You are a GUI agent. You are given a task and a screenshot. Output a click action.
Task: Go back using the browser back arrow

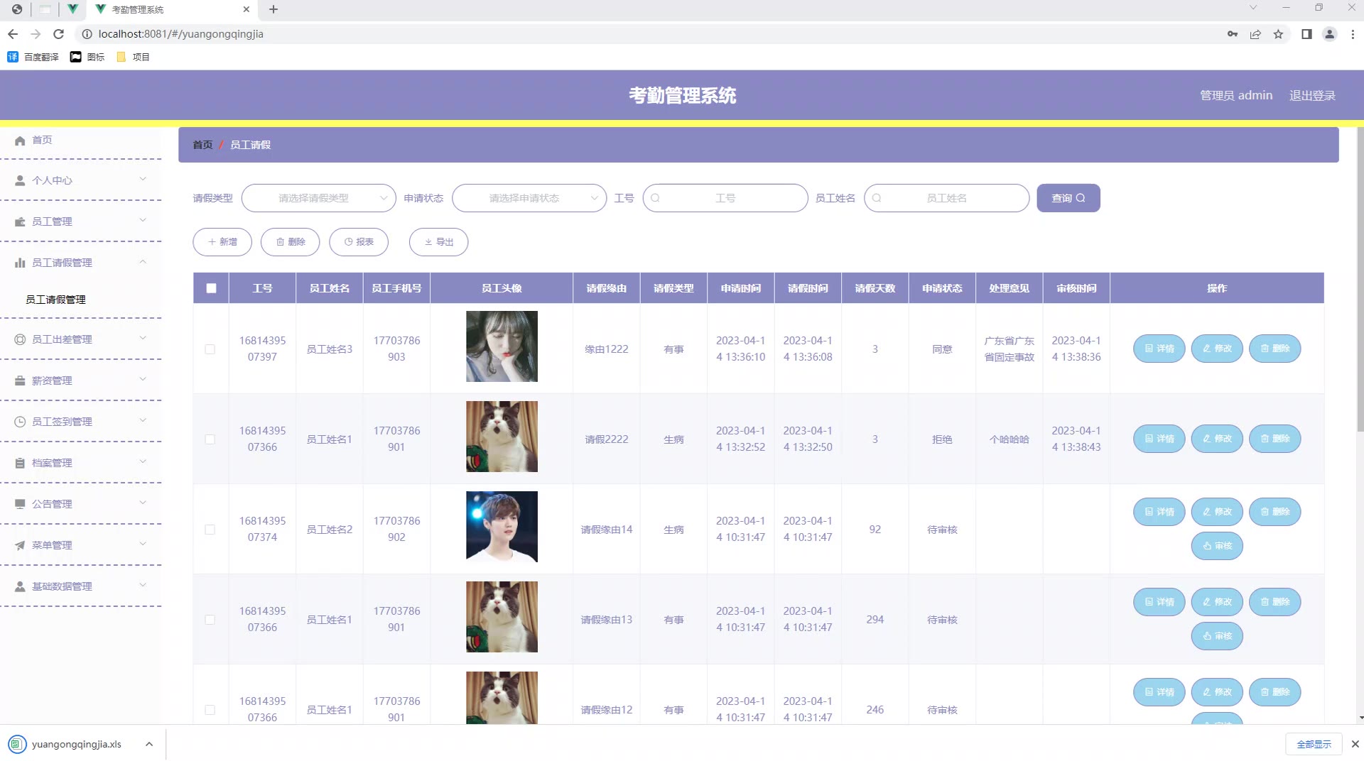(13, 34)
